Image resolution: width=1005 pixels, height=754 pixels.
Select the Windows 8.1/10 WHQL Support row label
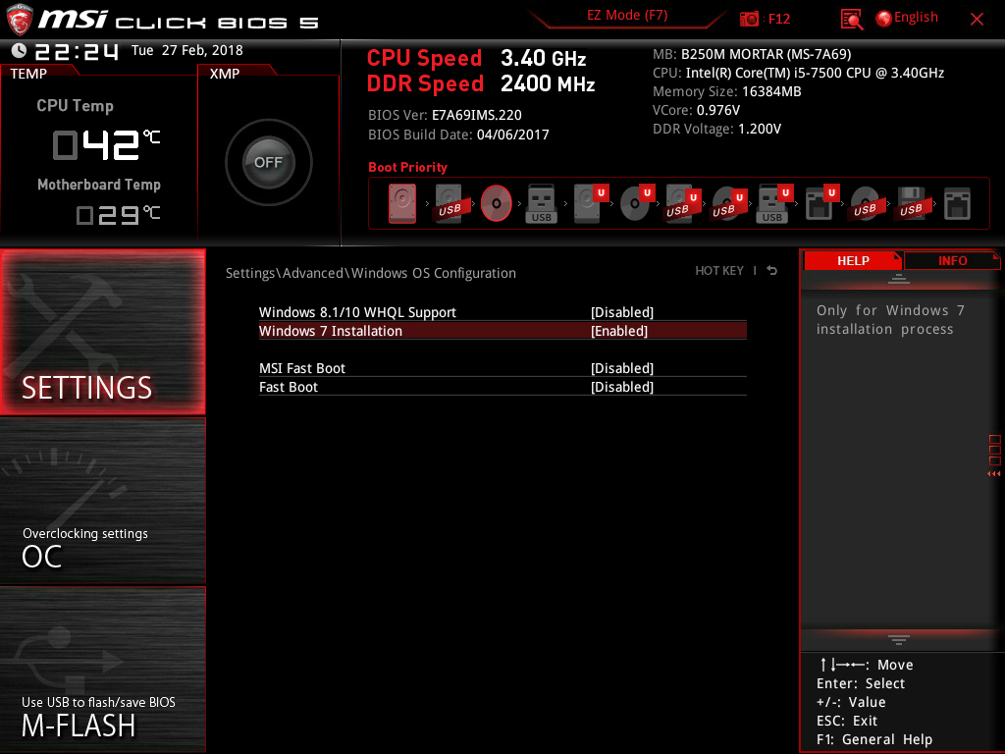pos(357,312)
